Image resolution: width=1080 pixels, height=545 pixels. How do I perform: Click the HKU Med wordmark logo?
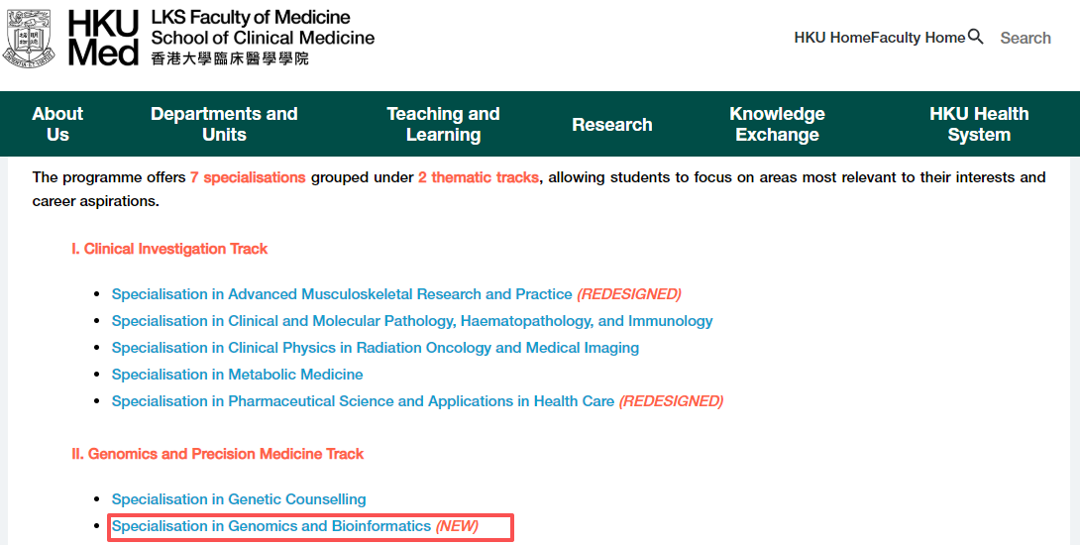pos(103,38)
